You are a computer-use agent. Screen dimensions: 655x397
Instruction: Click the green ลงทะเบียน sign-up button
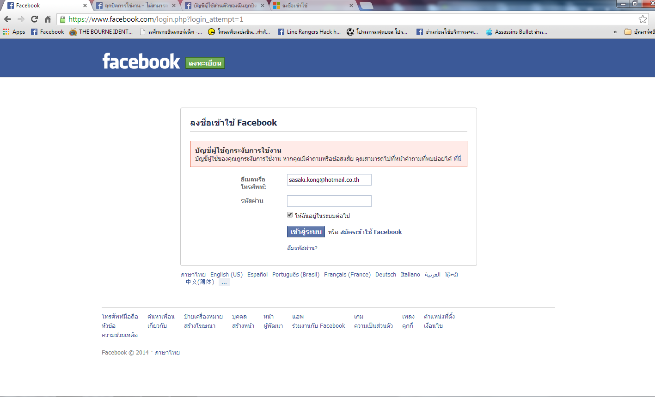(205, 63)
